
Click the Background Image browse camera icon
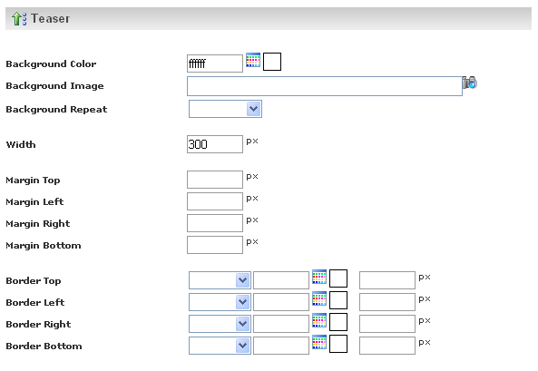(x=470, y=83)
